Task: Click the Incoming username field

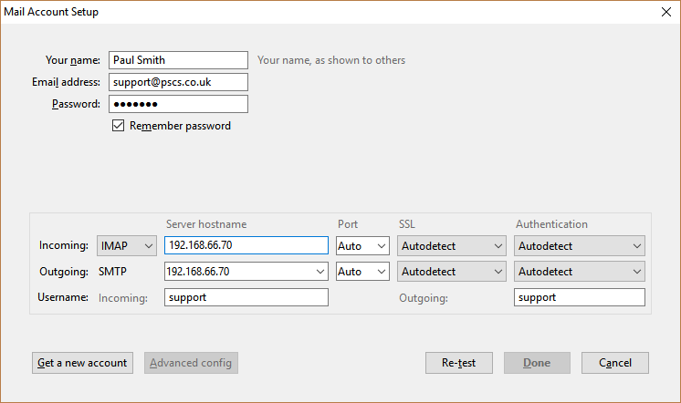Action: (x=246, y=297)
